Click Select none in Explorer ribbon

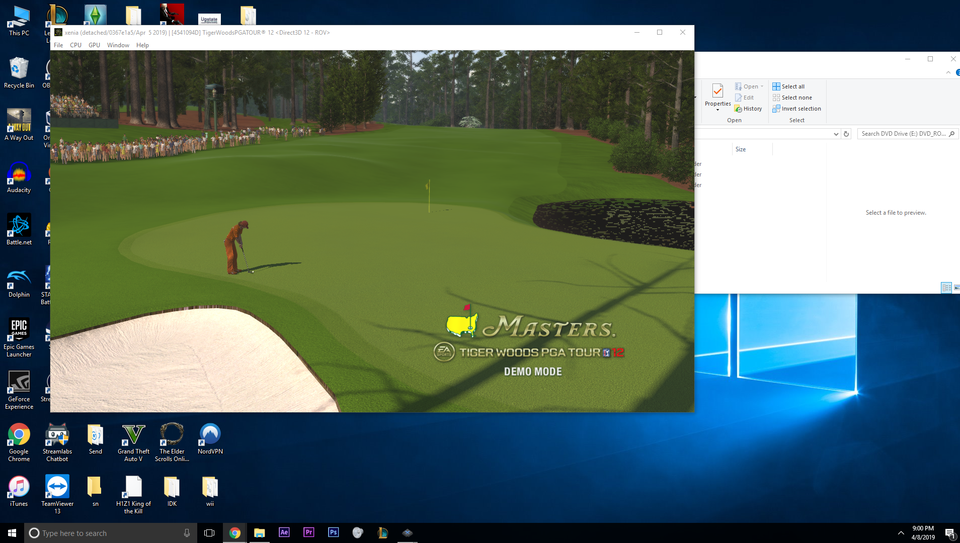[792, 98]
